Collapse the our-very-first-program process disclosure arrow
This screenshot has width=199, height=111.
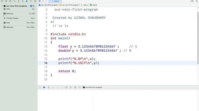coord(2,6)
